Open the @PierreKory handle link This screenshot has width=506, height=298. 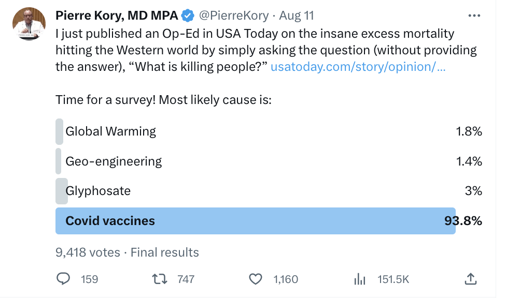(x=233, y=16)
